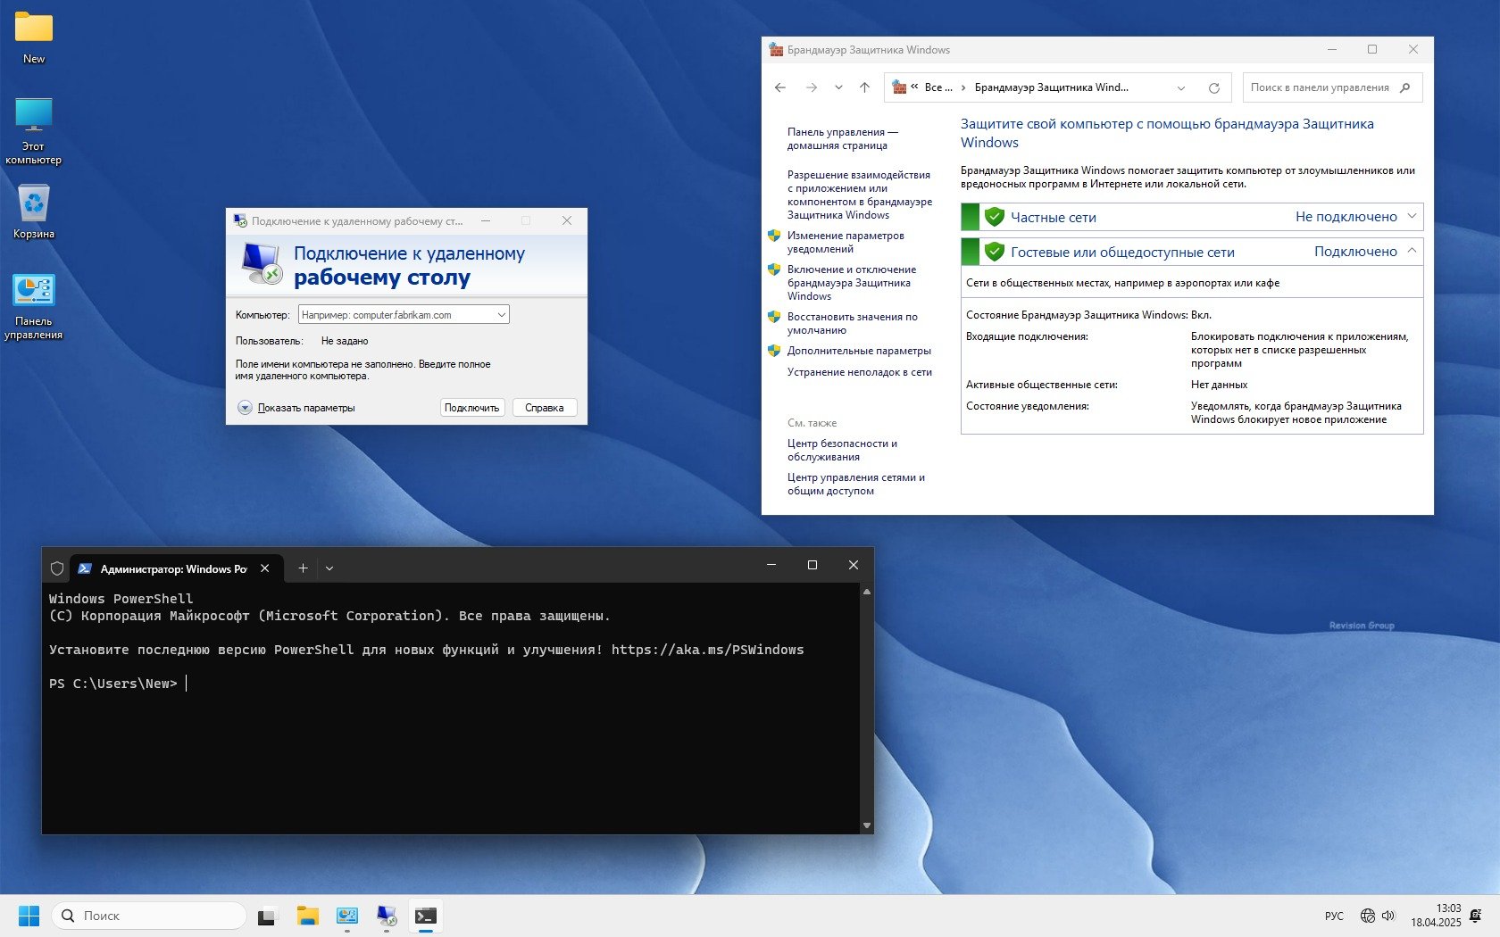Screen dimensions: 1500x937
Task: Click the PowerShell scrollbar down arrow
Action: [x=866, y=825]
